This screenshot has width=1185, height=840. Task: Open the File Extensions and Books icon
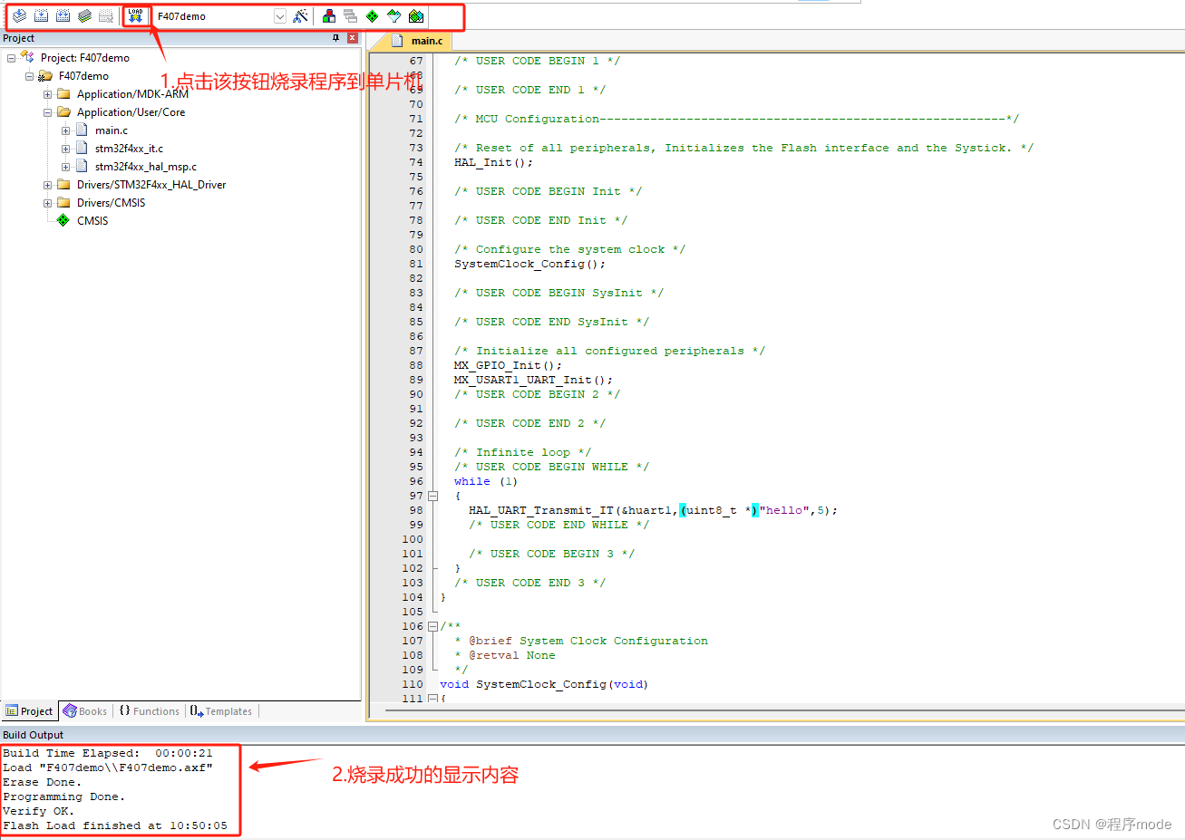[x=329, y=16]
